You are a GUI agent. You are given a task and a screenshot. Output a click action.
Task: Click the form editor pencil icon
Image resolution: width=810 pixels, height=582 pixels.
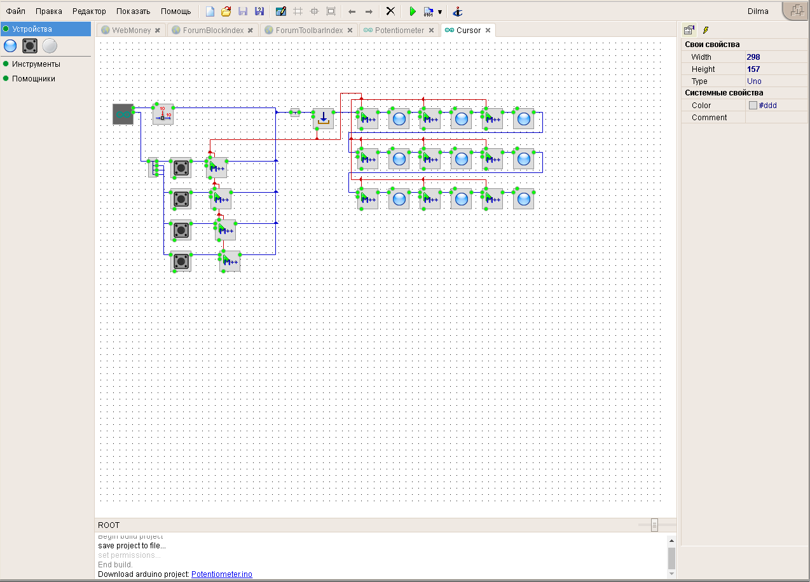pyautogui.click(x=280, y=11)
